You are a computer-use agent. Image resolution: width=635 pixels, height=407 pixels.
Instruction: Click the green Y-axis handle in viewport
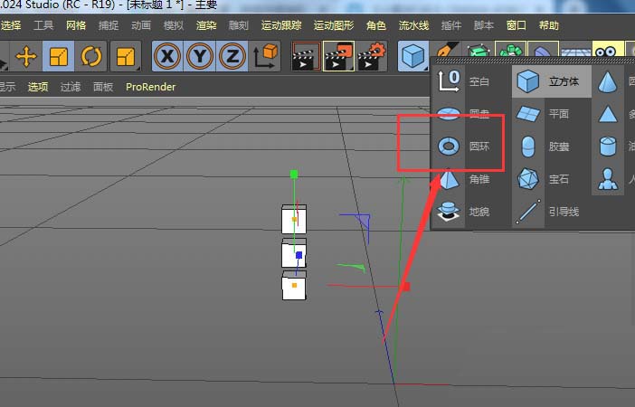[x=294, y=174]
